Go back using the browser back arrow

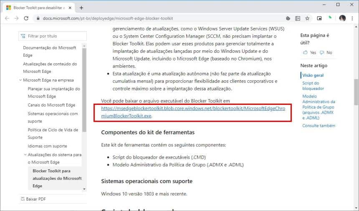pyautogui.click(x=7, y=18)
